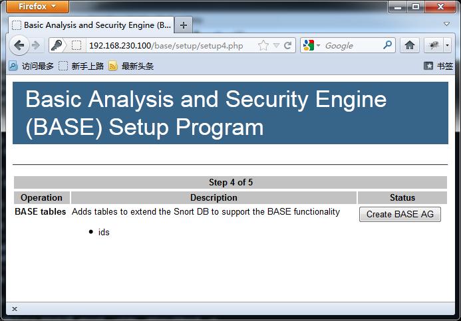This screenshot has width=461, height=321.
Task: Click the Create BASE AG button
Action: click(400, 214)
